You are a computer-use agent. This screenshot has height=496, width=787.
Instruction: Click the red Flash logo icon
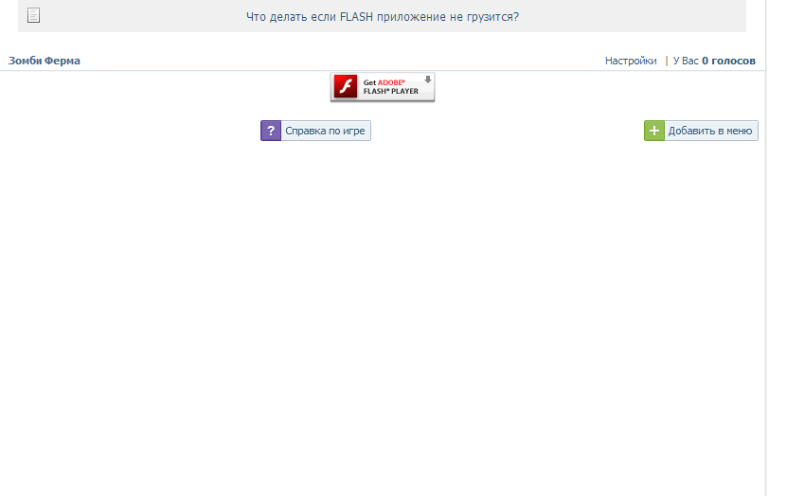346,86
